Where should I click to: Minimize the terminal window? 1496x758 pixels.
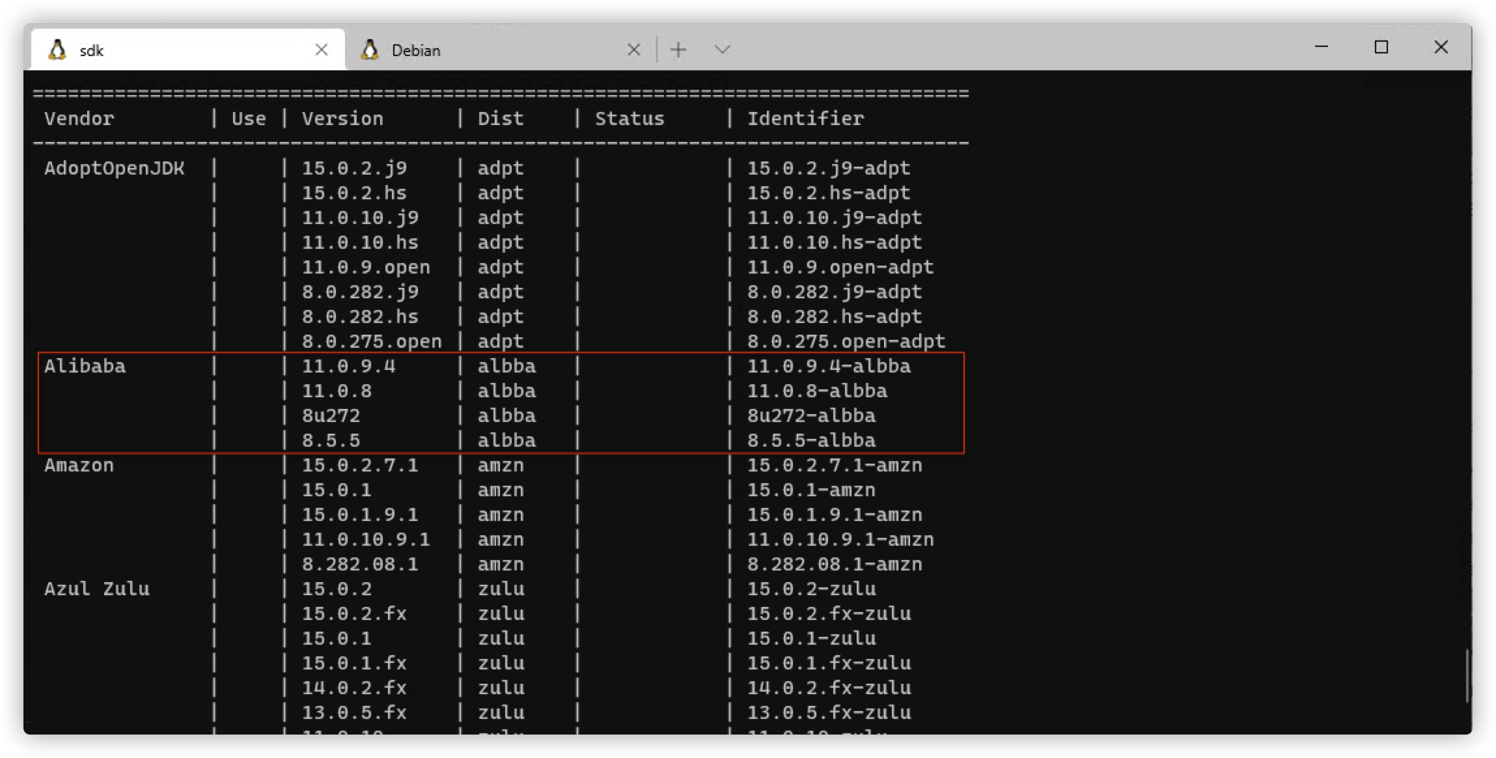click(x=1322, y=47)
